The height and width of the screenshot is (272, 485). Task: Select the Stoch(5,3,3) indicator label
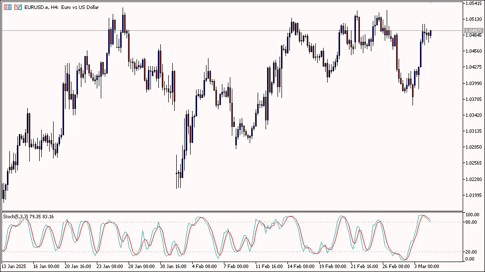pos(28,216)
